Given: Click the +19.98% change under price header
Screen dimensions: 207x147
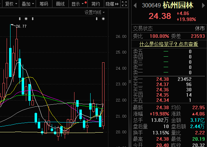Looking at the screenshot, I should tap(186, 20).
